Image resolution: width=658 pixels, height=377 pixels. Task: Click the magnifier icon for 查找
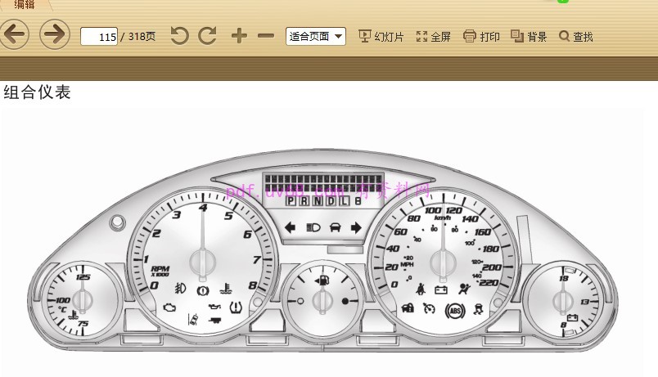(564, 36)
